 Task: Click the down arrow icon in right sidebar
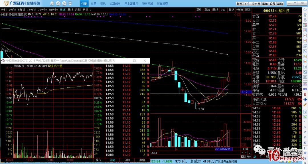(305, 20)
